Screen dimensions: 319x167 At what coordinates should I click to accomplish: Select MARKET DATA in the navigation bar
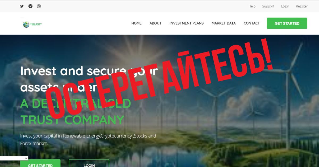point(224,23)
